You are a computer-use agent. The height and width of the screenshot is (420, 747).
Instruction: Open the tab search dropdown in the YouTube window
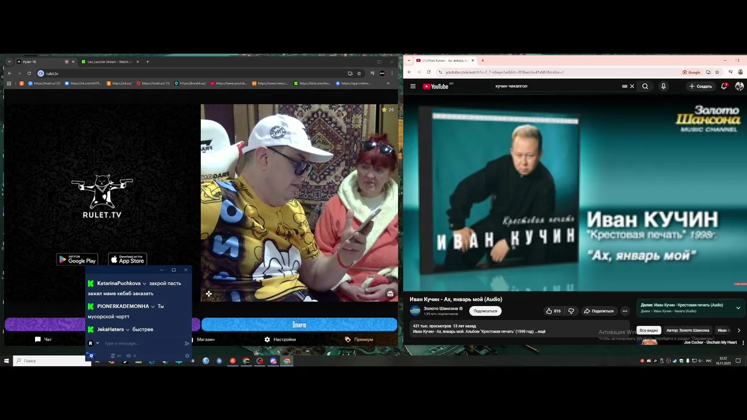click(410, 61)
